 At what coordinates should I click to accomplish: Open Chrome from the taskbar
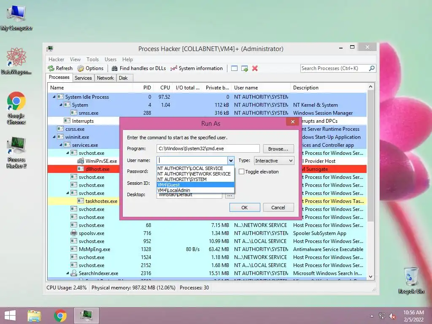click(60, 316)
